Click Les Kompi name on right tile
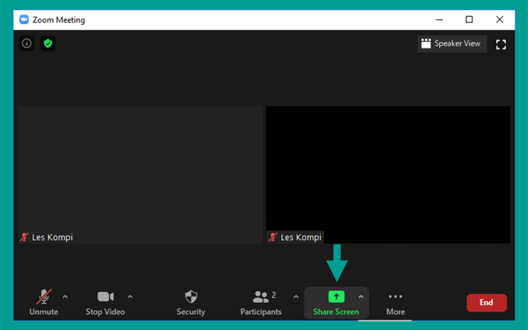 [x=301, y=238]
